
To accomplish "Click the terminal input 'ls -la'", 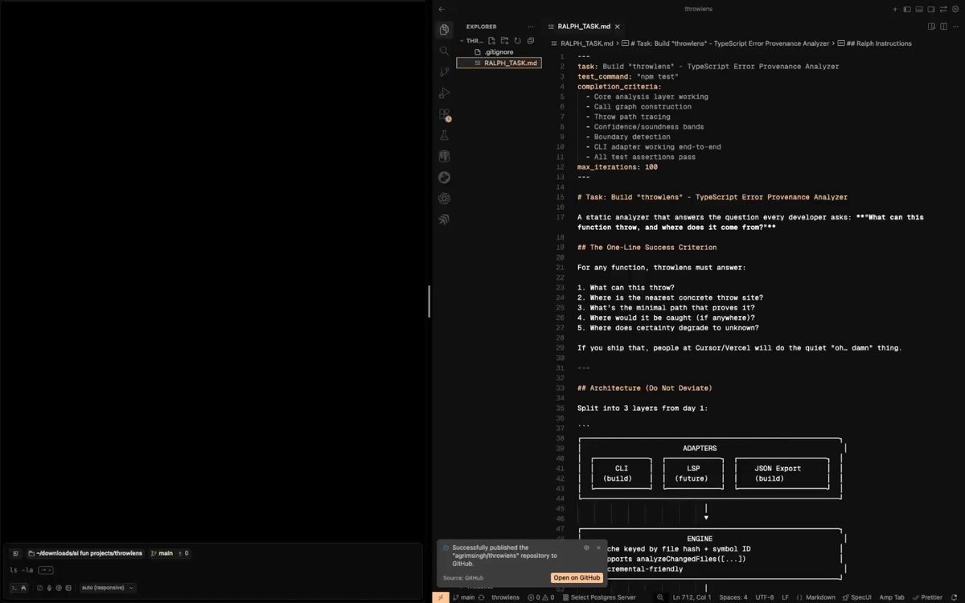I will (21, 570).
